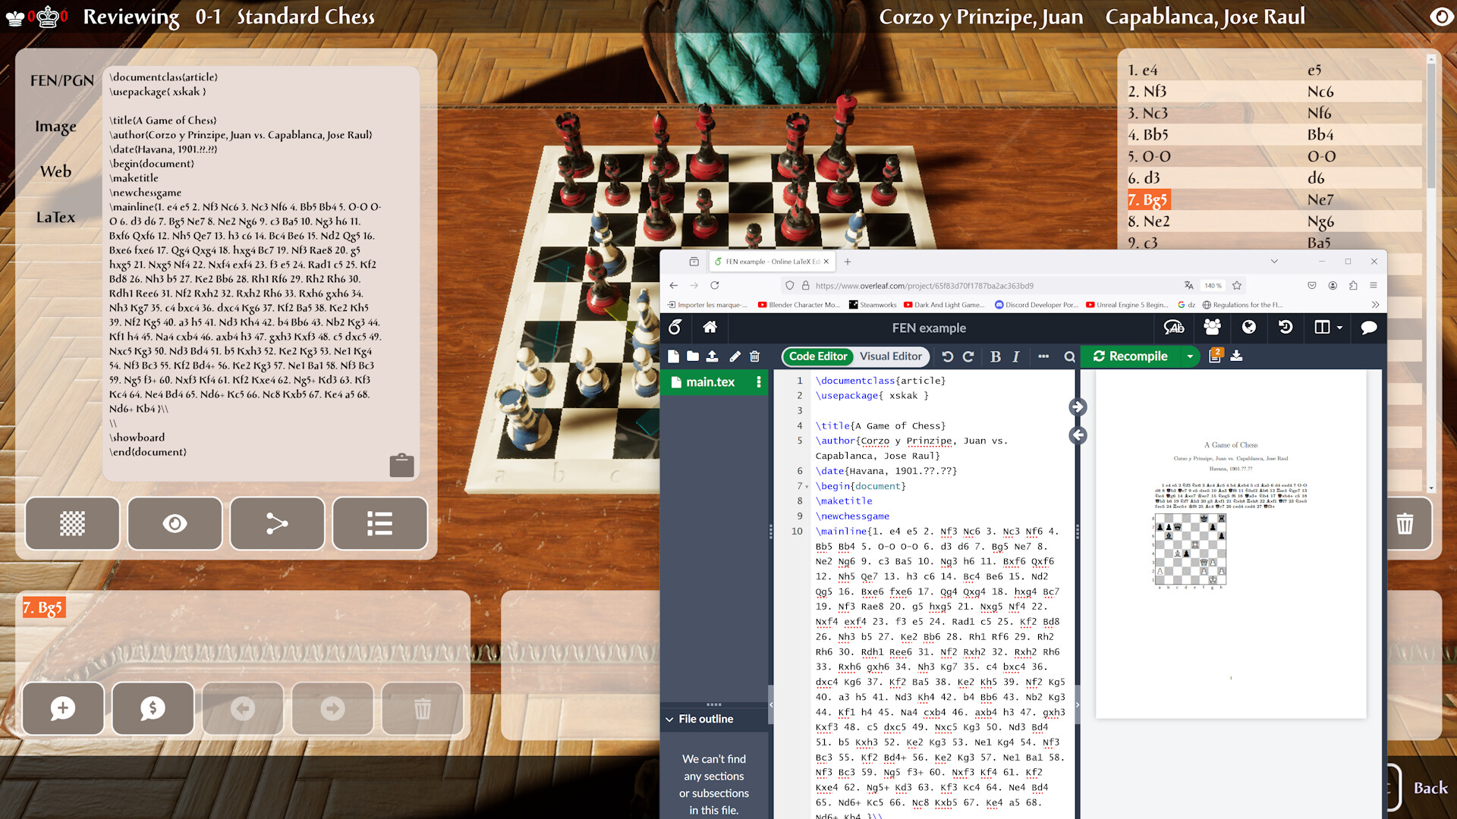The width and height of the screenshot is (1457, 819).
Task: Open the project history icon in Overleaf
Action: click(x=1285, y=328)
